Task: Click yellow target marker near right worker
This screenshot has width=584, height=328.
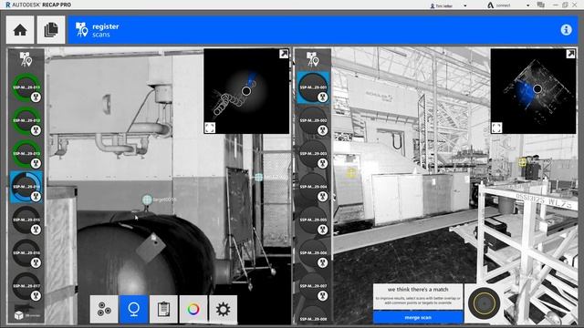Action: tap(522, 162)
